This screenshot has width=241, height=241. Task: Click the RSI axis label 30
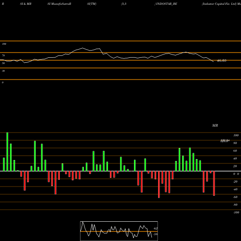tap(3, 71)
